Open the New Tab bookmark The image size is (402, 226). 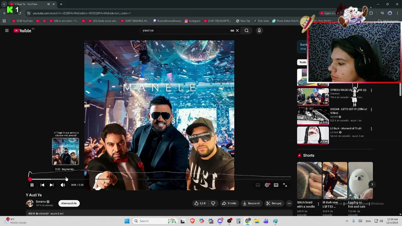pos(243,21)
